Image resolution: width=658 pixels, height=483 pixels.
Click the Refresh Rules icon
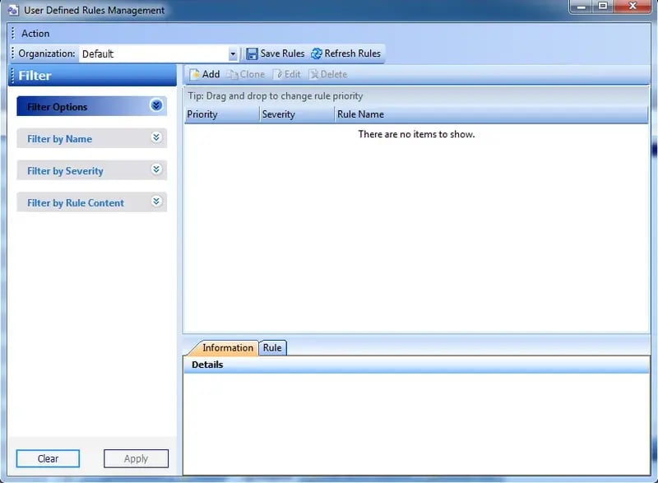tap(316, 53)
